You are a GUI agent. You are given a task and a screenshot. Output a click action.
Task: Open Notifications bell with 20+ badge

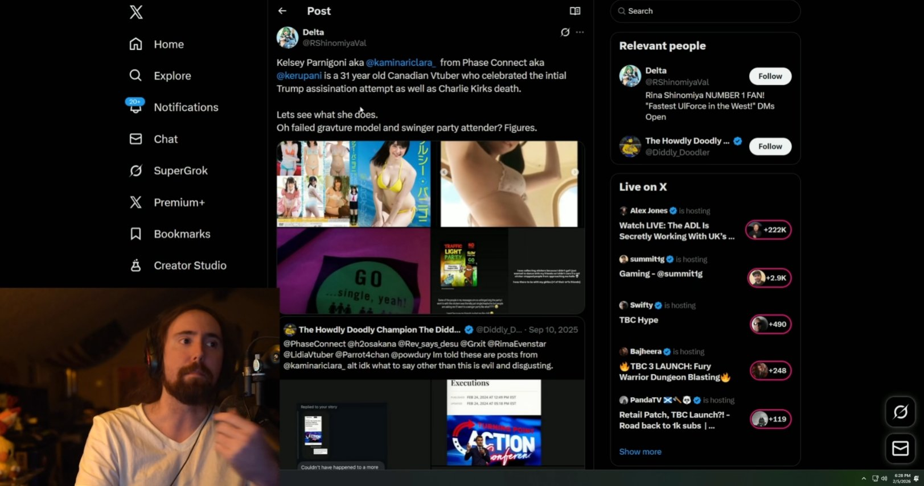(x=135, y=107)
